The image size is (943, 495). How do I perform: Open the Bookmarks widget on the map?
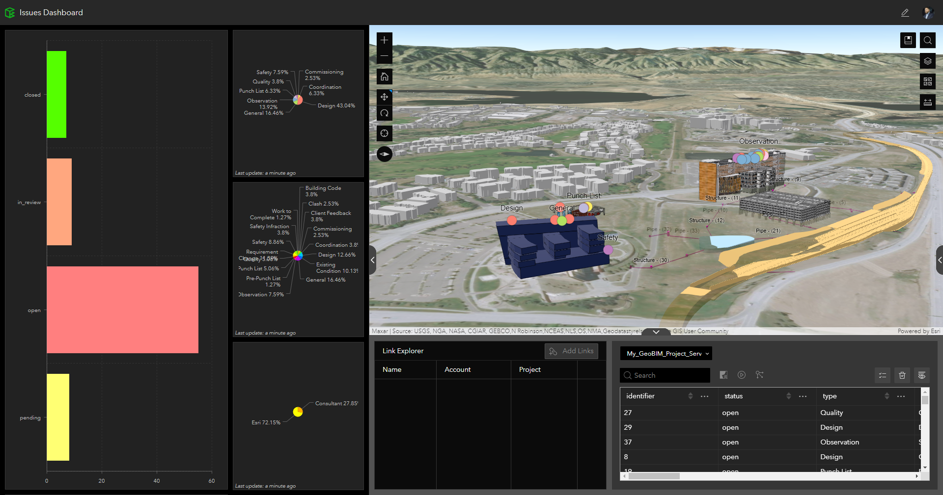pos(908,40)
